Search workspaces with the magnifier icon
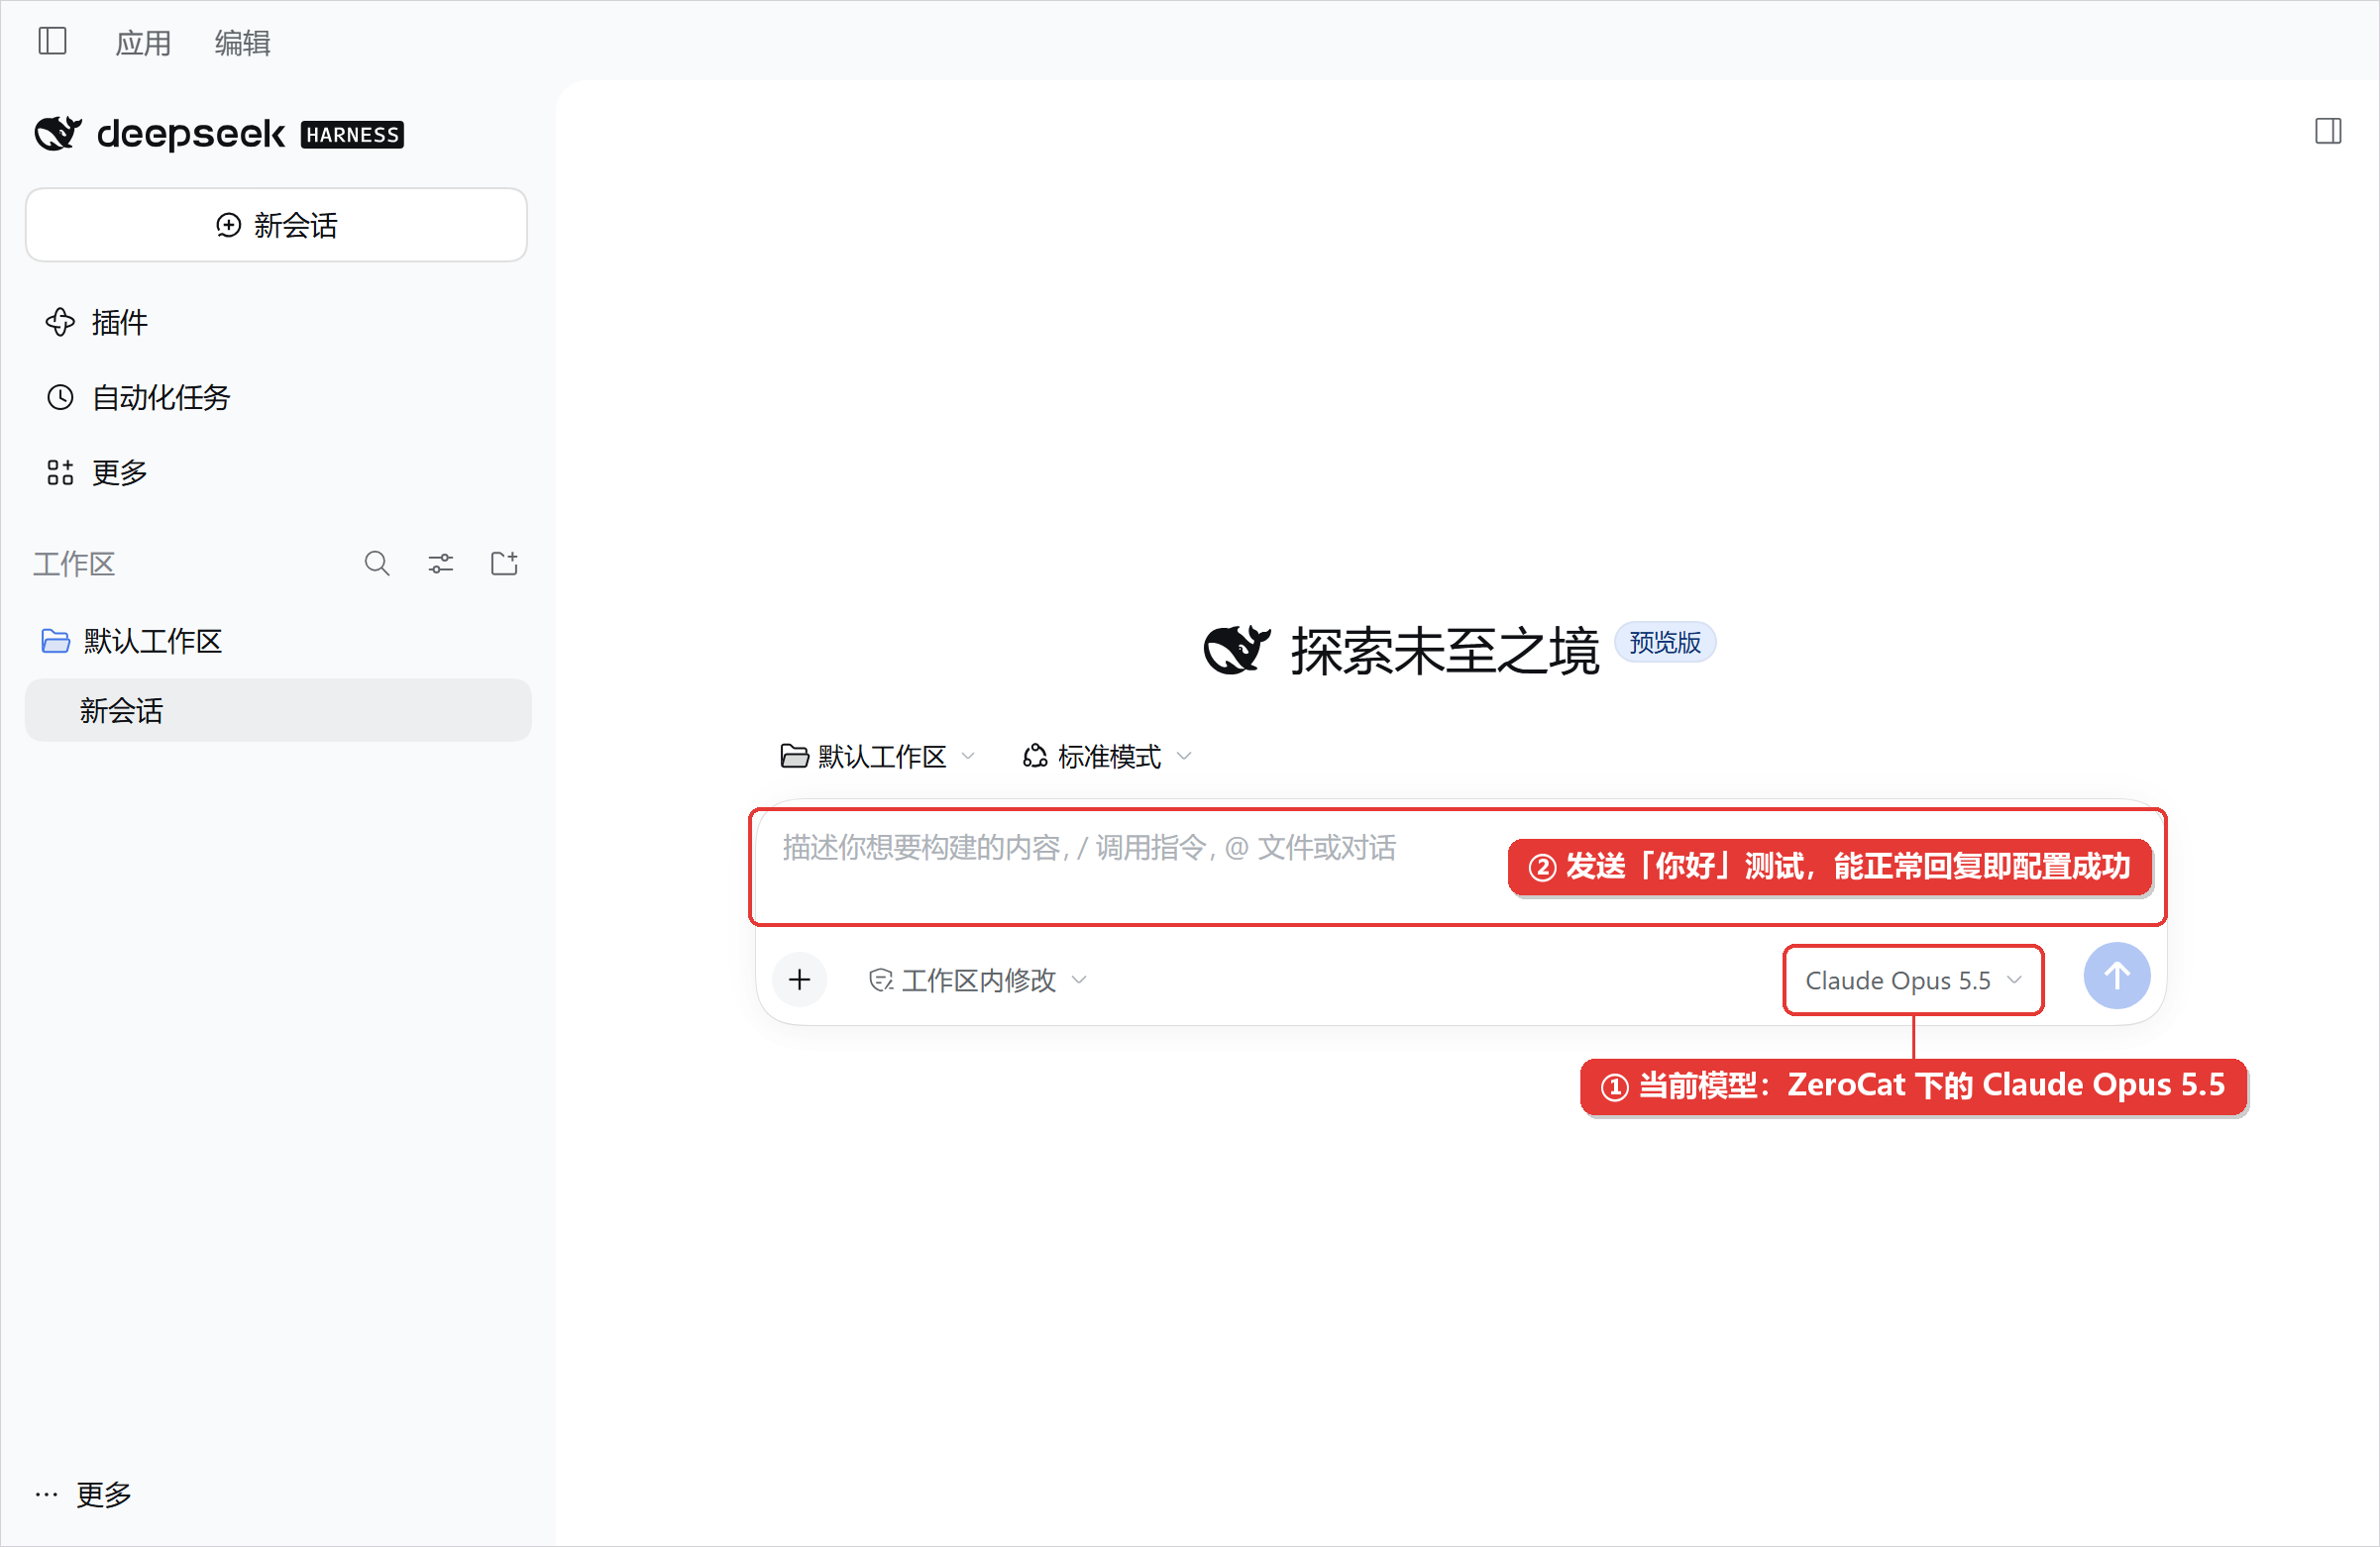Screen dimensions: 2380x1547 point(377,564)
